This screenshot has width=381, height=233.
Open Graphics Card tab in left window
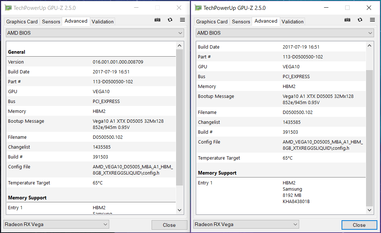22,22
